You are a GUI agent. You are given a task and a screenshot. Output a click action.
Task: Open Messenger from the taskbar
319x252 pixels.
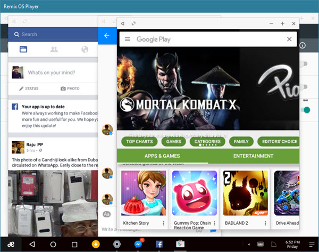click(x=138, y=244)
